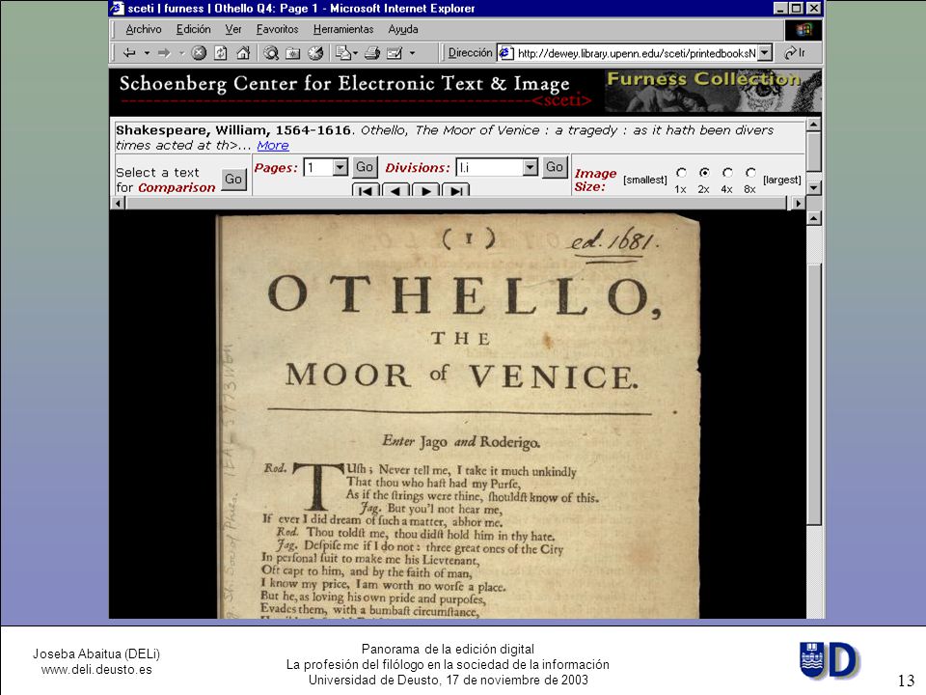
Task: Click the browser Forward arrow button
Action: [x=164, y=53]
